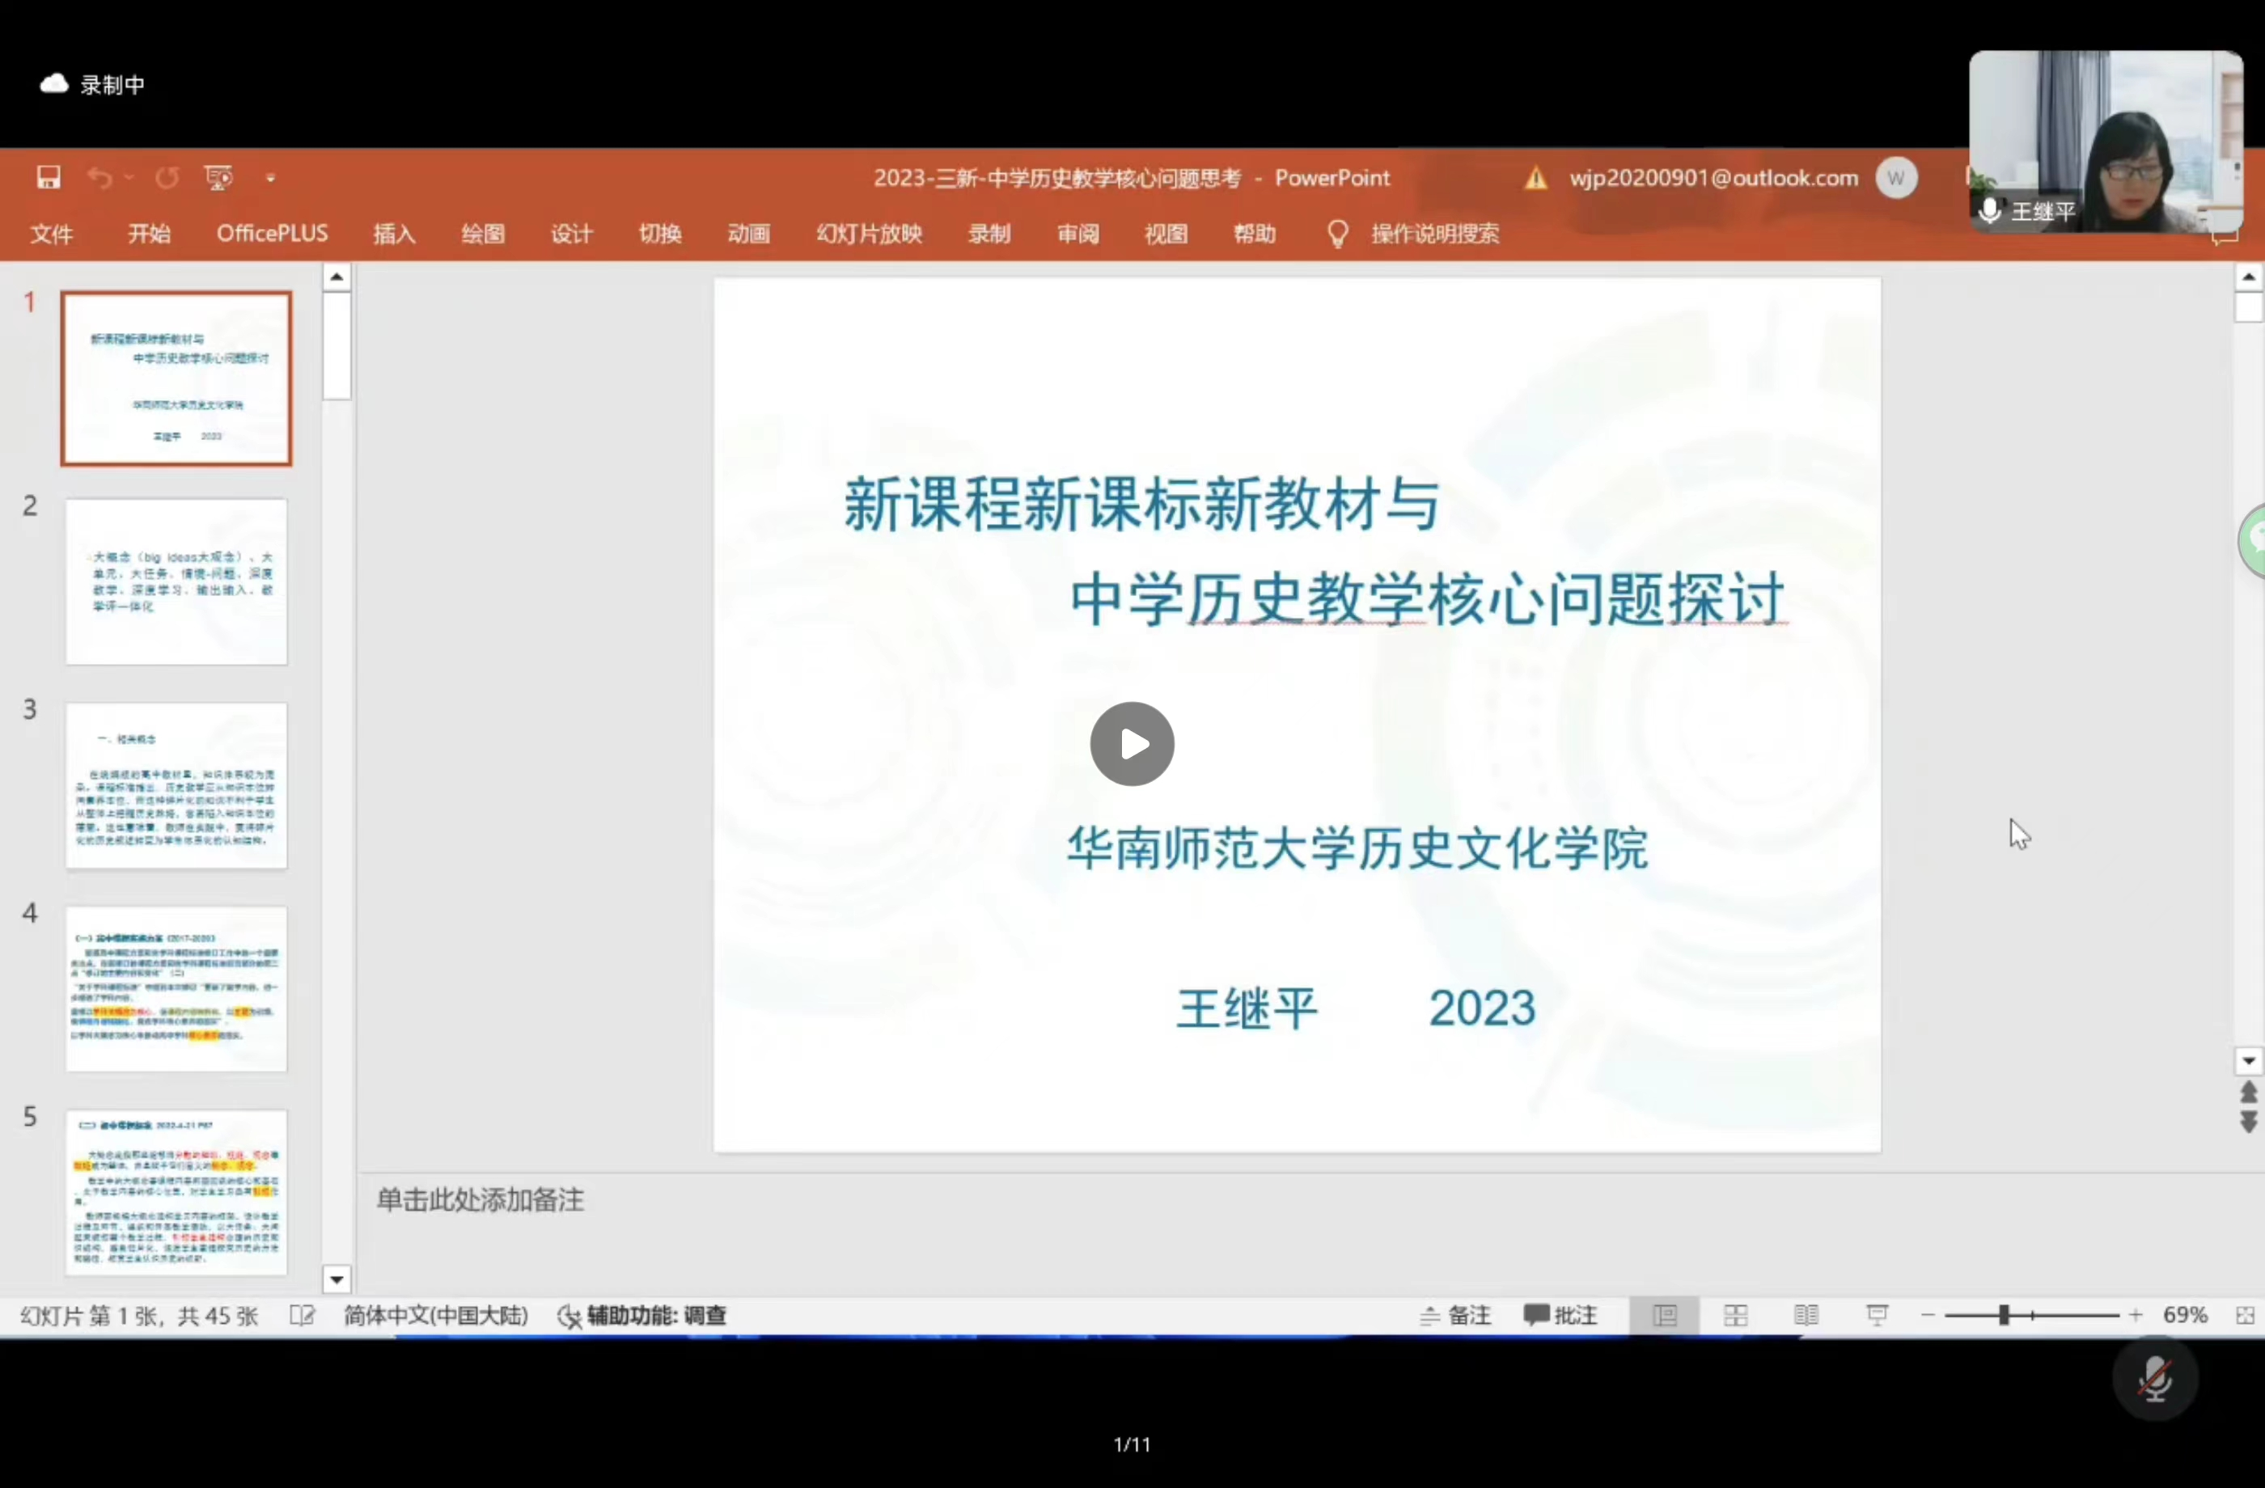Click slideshow view icon in status bar

pyautogui.click(x=1877, y=1315)
